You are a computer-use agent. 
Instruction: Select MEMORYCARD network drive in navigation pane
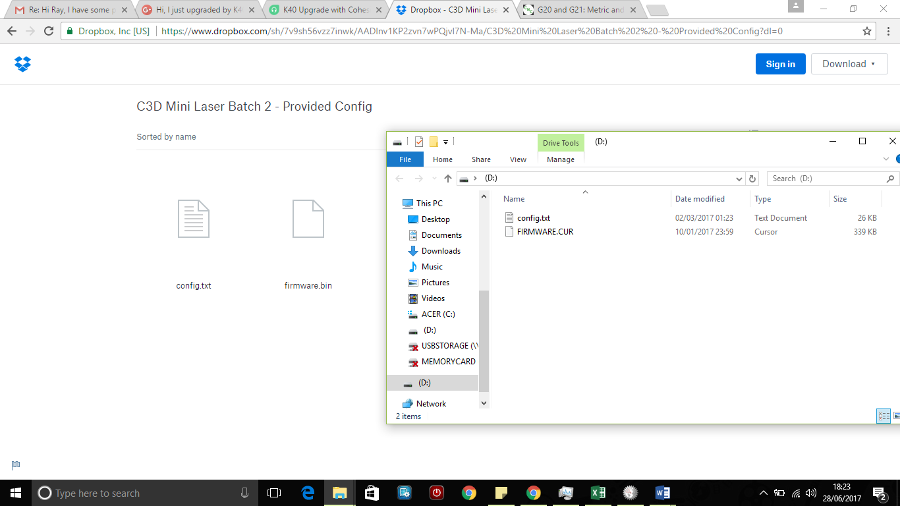(441, 362)
